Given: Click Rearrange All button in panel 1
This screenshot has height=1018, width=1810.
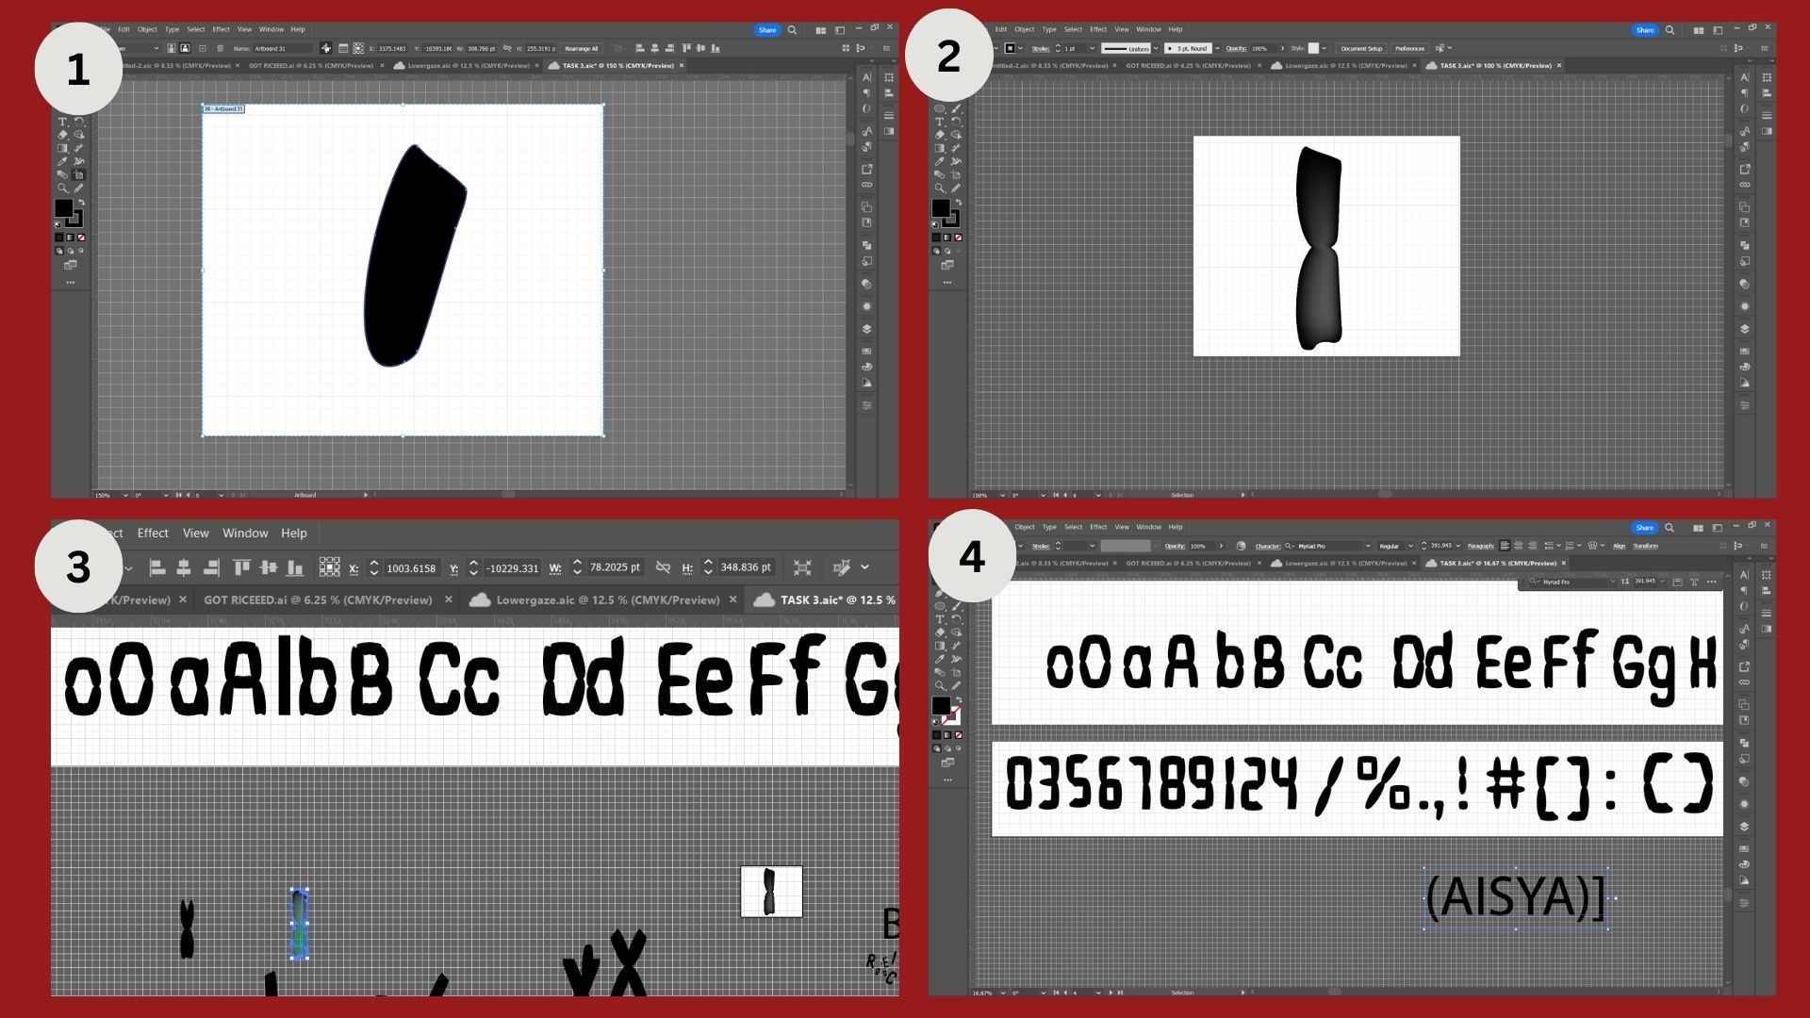Looking at the screenshot, I should [x=581, y=48].
